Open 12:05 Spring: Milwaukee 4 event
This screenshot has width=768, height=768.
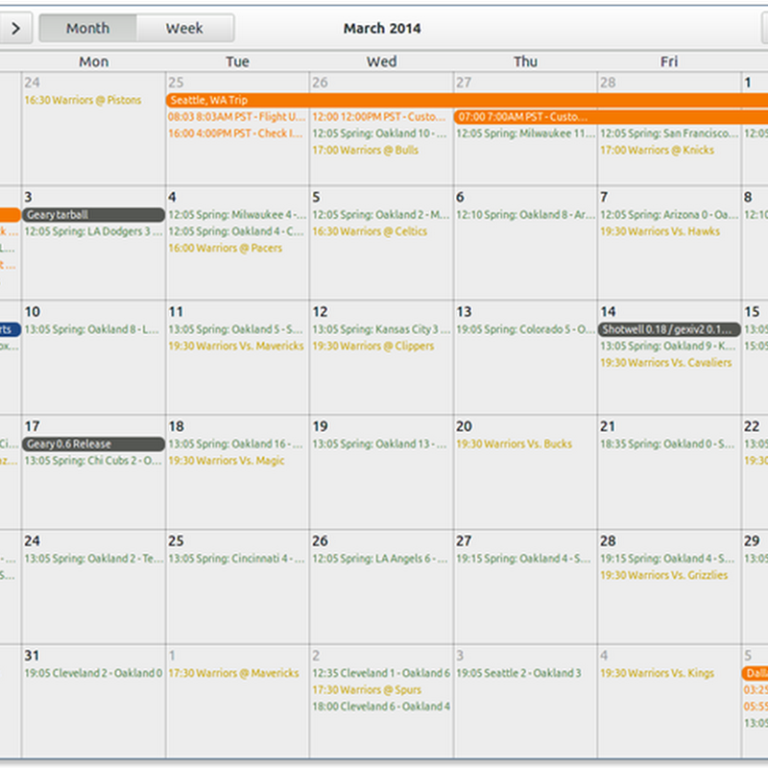tap(237, 214)
